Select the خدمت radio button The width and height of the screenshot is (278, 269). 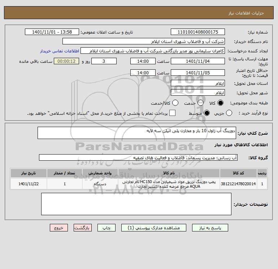[x=200, y=103]
